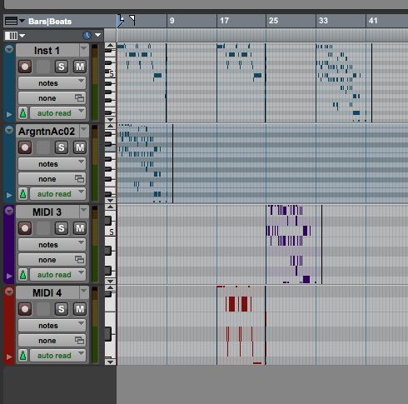Show lane options for Inst 1 track

click(9, 49)
